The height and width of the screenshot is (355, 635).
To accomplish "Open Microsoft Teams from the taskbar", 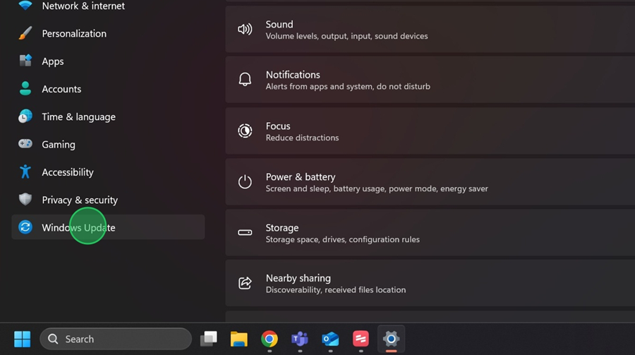I will tap(300, 339).
